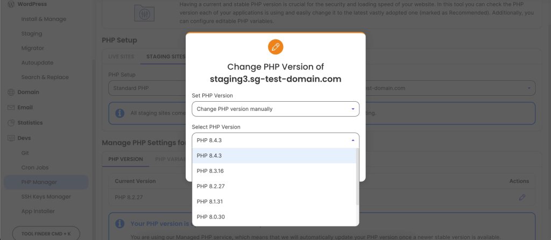Click the Statistics pie chart icon
Image resolution: width=551 pixels, height=240 pixels.
click(11, 123)
